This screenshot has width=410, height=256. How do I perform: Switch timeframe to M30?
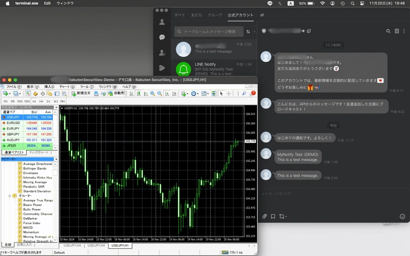point(27,101)
